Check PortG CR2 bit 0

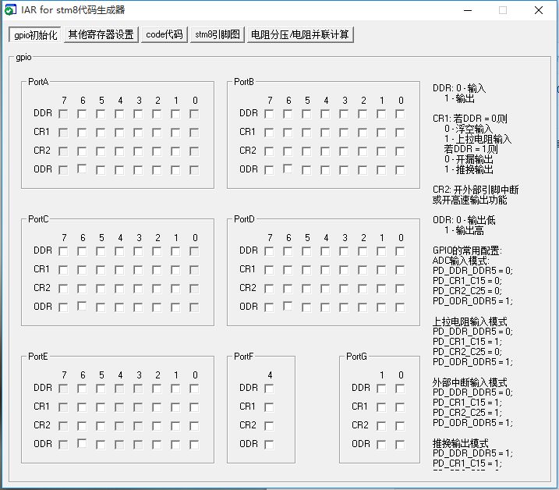pyautogui.click(x=400, y=426)
